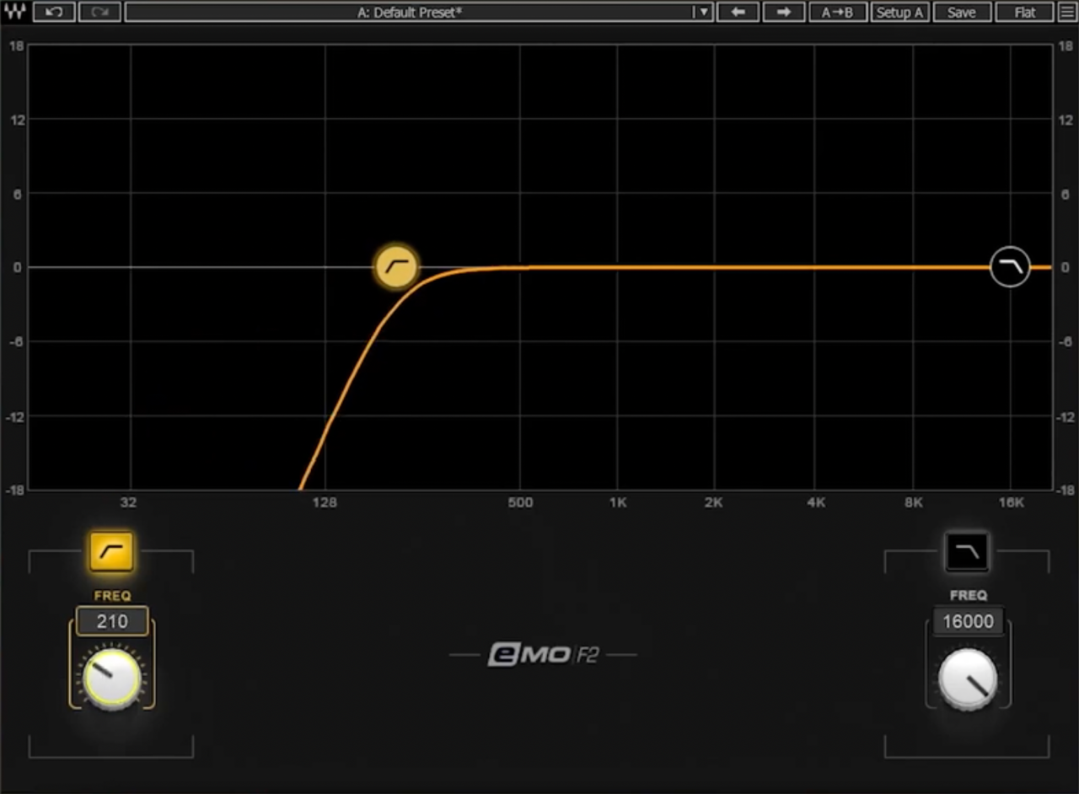Click the high-pass frequency knob
This screenshot has height=794, width=1079.
(x=111, y=678)
